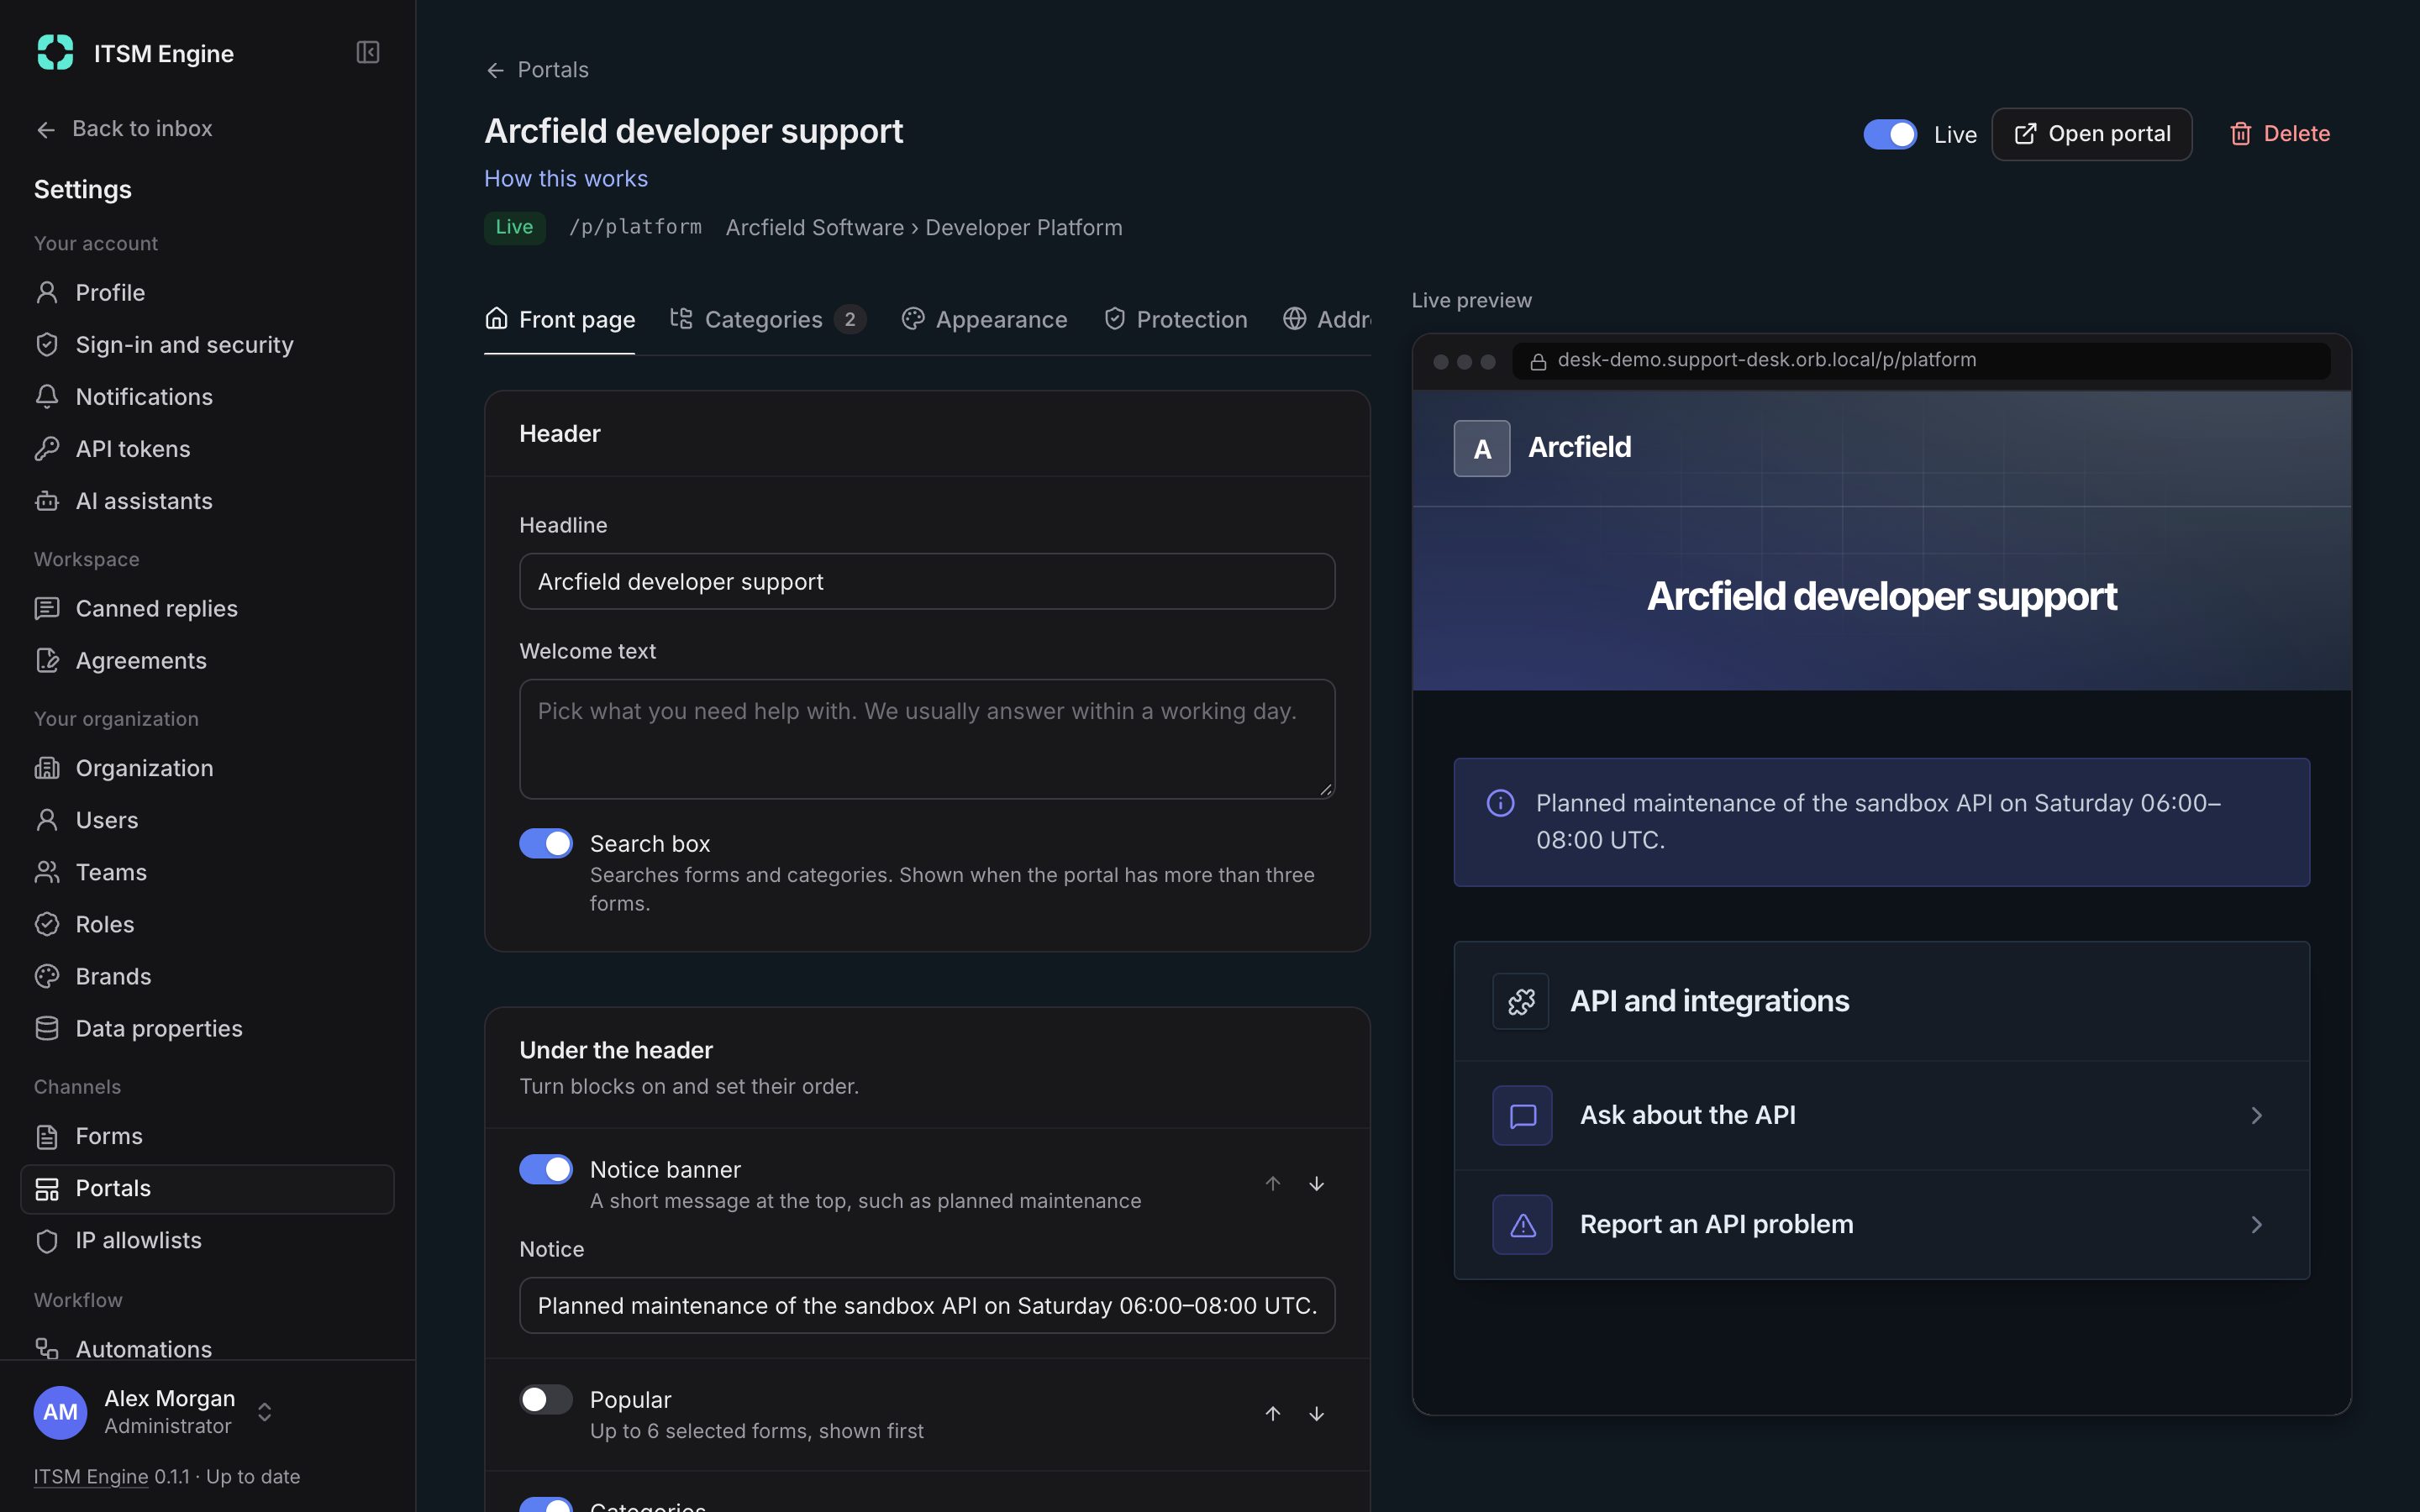Click the Headline input field

pyautogui.click(x=927, y=581)
